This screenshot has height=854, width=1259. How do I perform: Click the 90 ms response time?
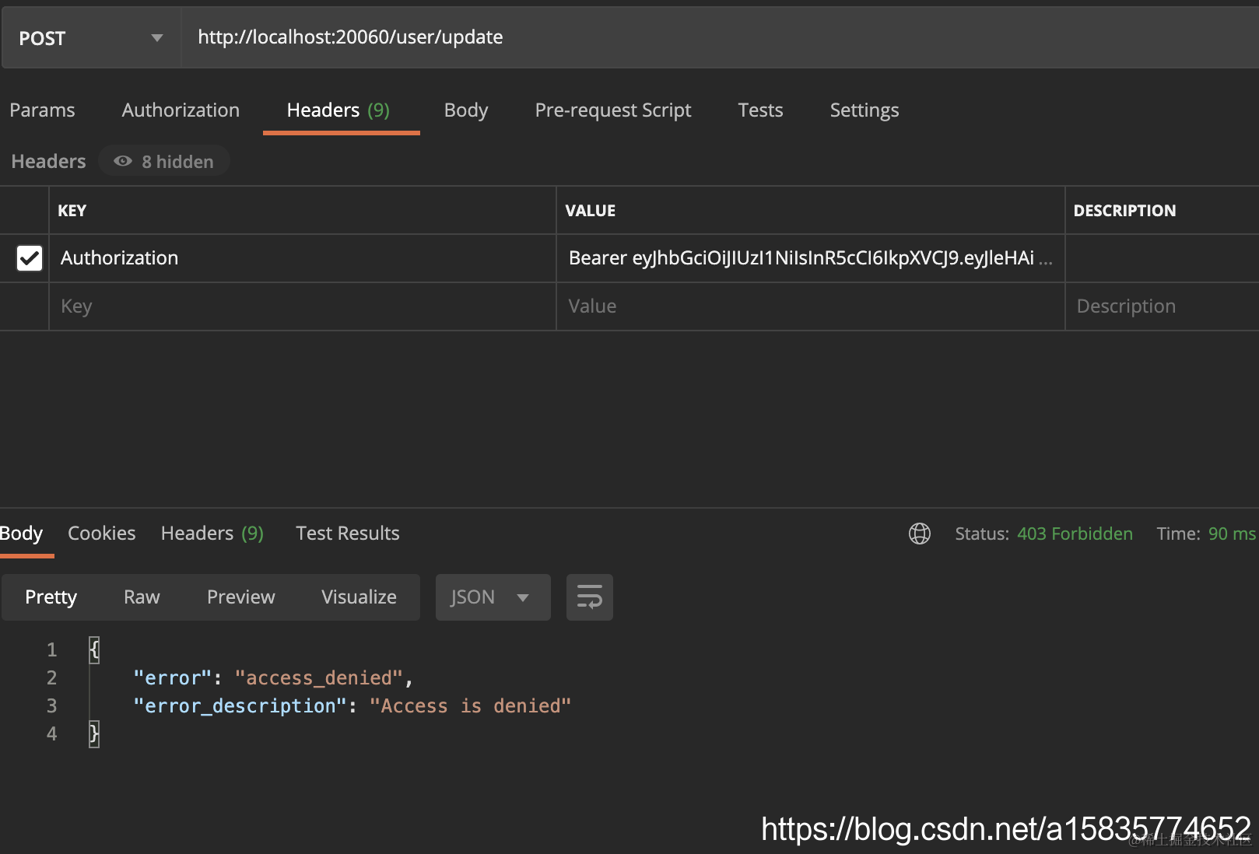pos(1232,534)
